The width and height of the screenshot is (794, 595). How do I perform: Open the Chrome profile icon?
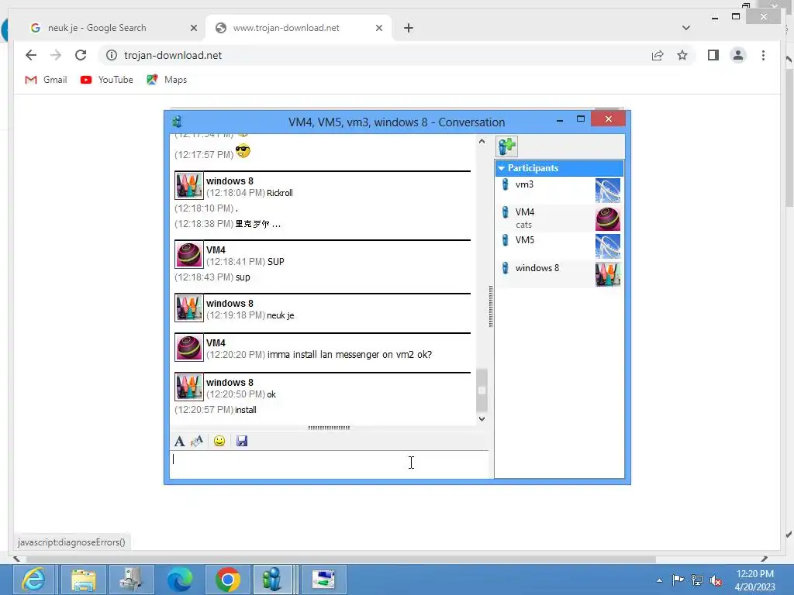click(738, 55)
